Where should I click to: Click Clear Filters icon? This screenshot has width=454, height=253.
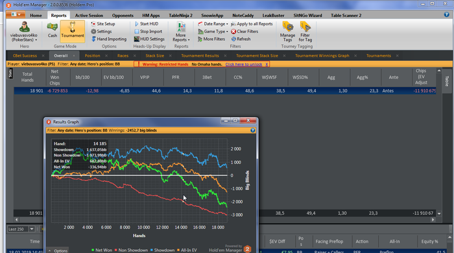(x=233, y=31)
